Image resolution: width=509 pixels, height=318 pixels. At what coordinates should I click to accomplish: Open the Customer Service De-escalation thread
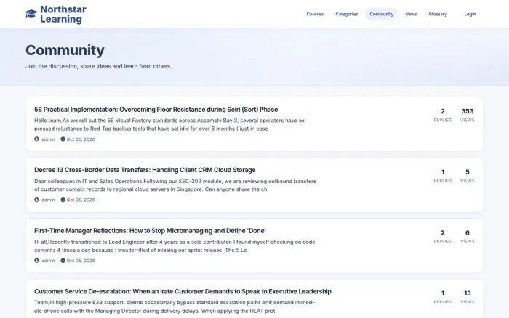pyautogui.click(x=183, y=291)
